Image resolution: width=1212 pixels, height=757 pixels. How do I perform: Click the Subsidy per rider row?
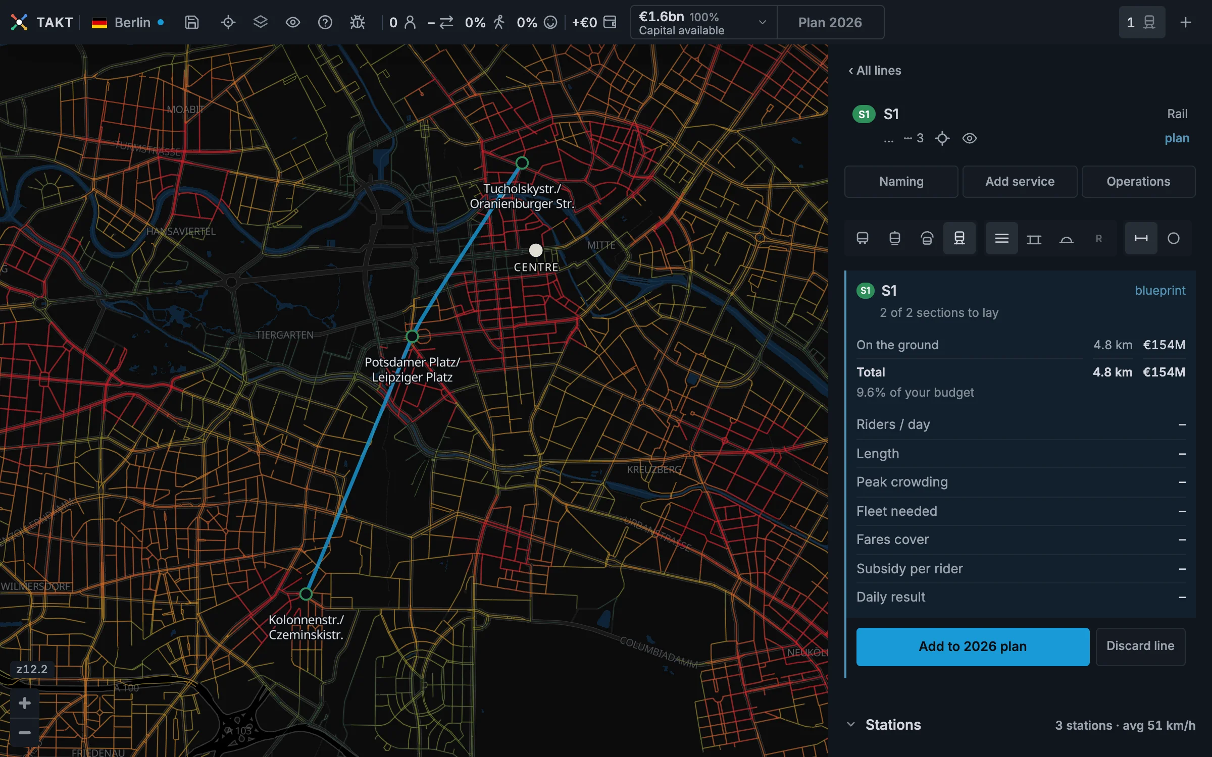click(1021, 569)
